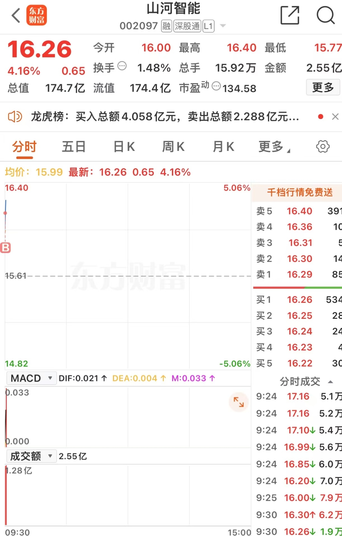Viewport: 342px width, 536px height.
Task: Tap the stock name 山河智能
Action: tap(173, 8)
